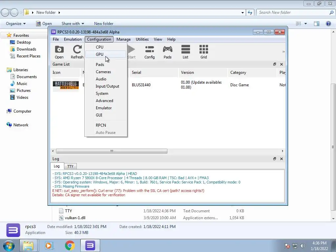Select Desktop under Favorites
Image resolution: width=336 pixels, height=252 pixels.
pos(21,42)
